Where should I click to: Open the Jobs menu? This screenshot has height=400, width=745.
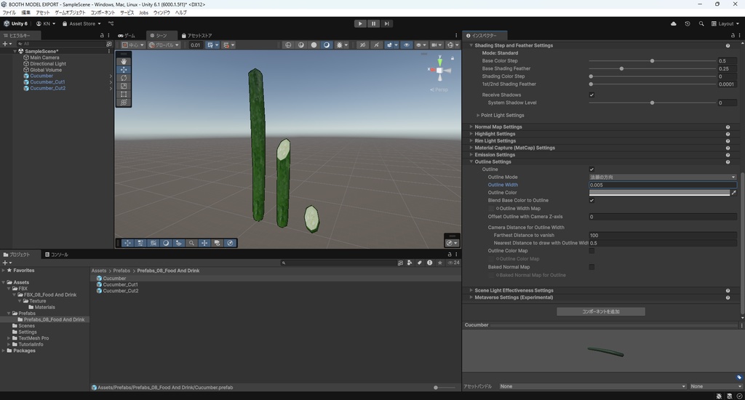pyautogui.click(x=143, y=12)
